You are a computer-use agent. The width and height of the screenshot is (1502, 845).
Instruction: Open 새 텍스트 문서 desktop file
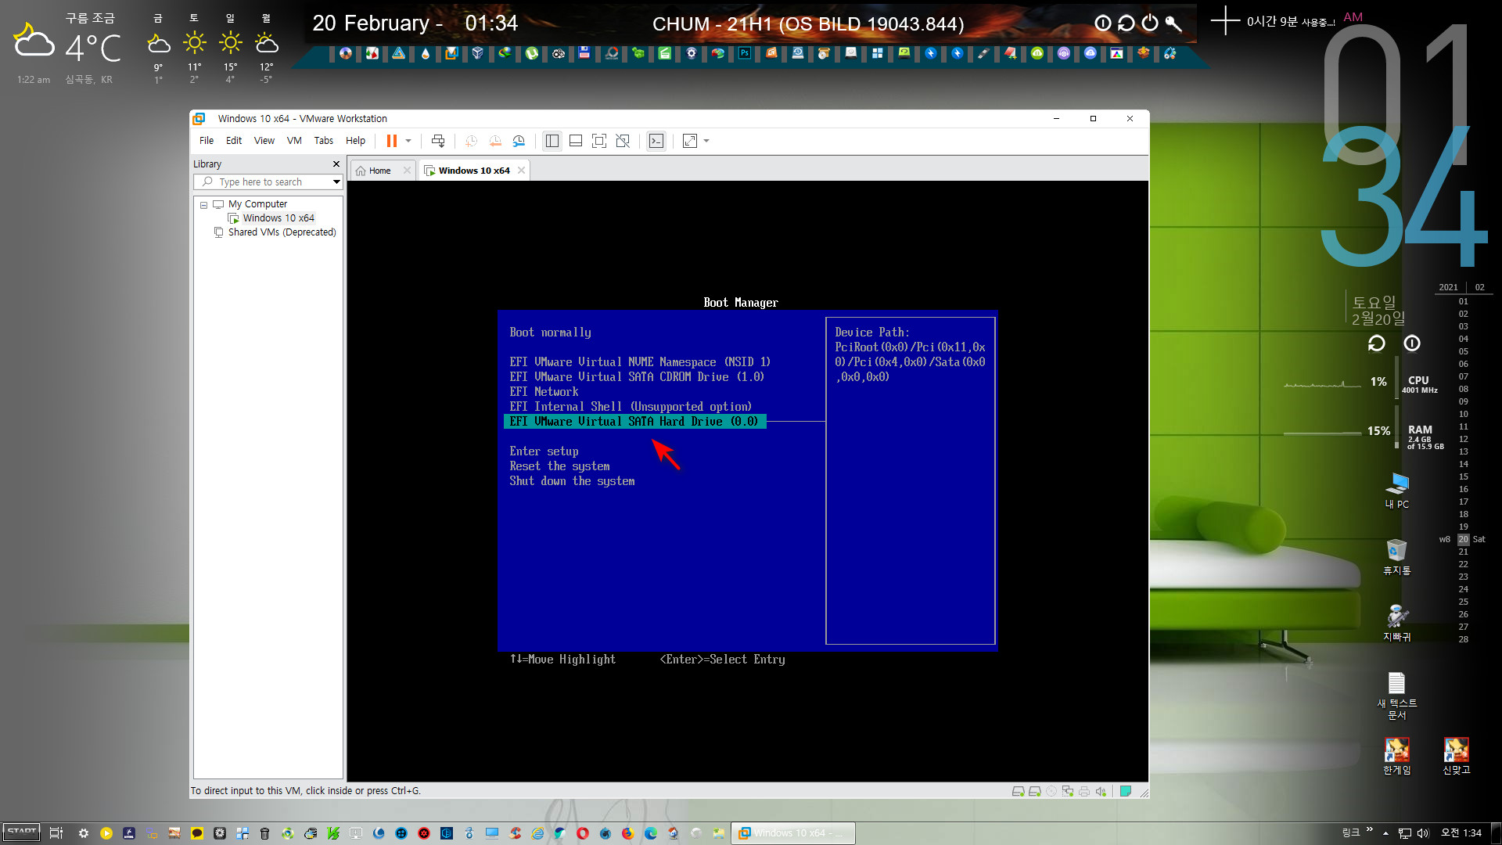point(1397,696)
